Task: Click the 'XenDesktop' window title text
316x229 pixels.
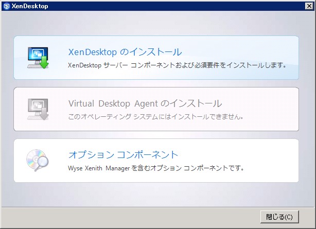Action: (29, 6)
